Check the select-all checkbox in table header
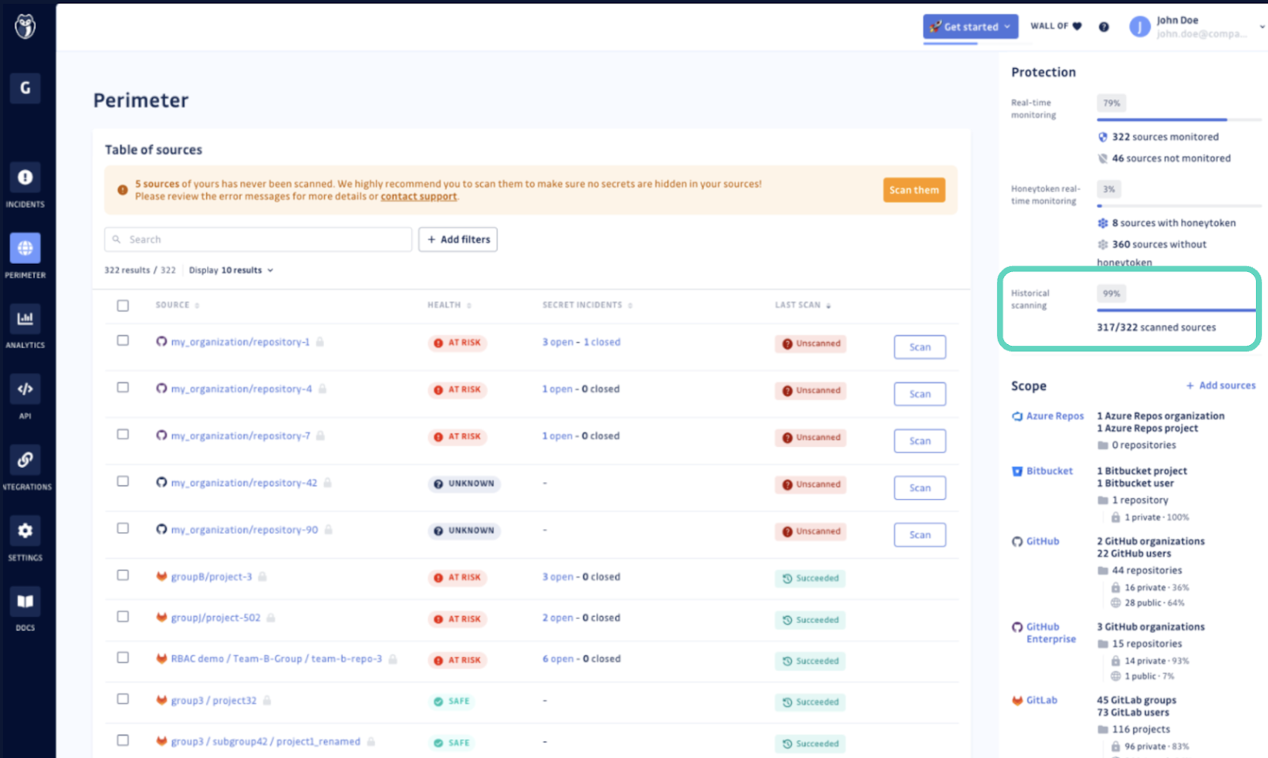 click(x=123, y=305)
